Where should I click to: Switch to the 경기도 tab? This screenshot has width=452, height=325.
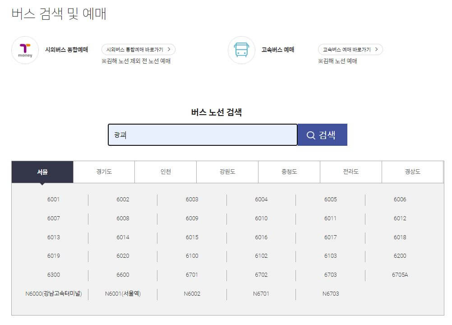click(103, 172)
